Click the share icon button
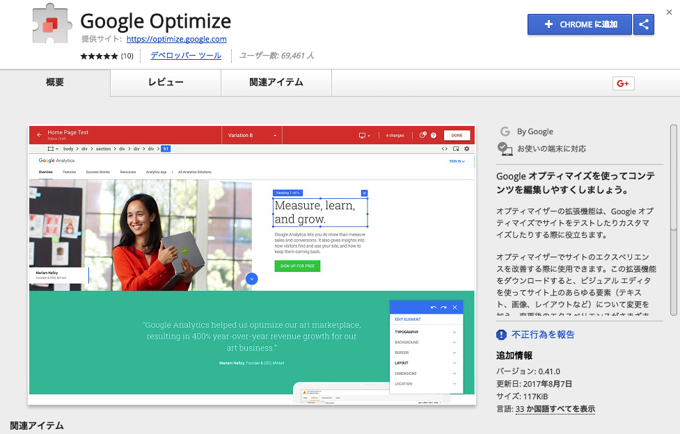The width and height of the screenshot is (680, 434). (x=644, y=24)
